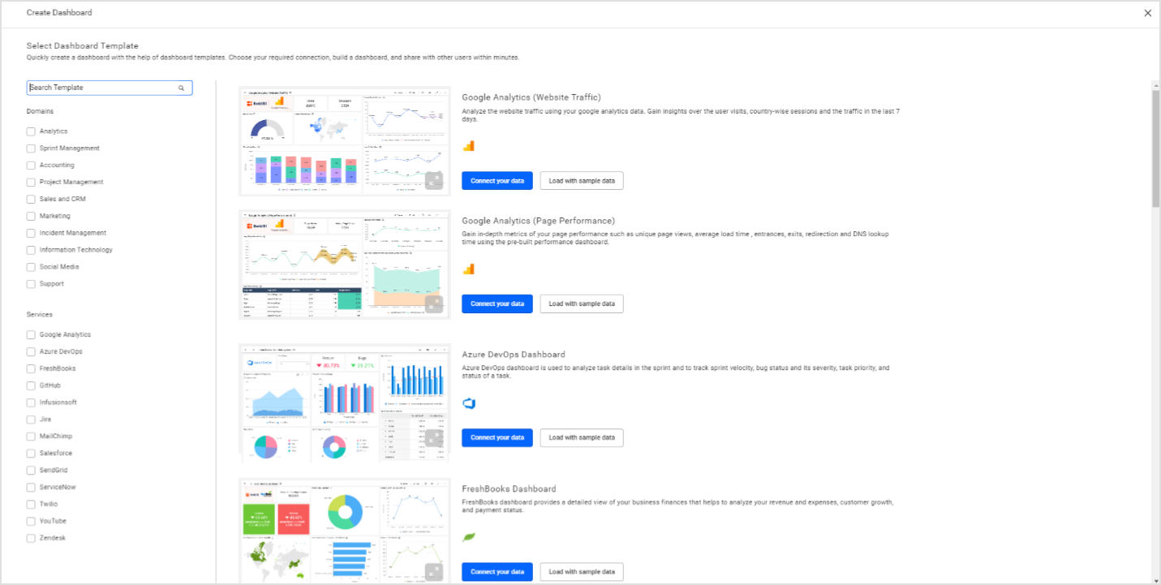Check the Incident Management checkbox

[31, 234]
